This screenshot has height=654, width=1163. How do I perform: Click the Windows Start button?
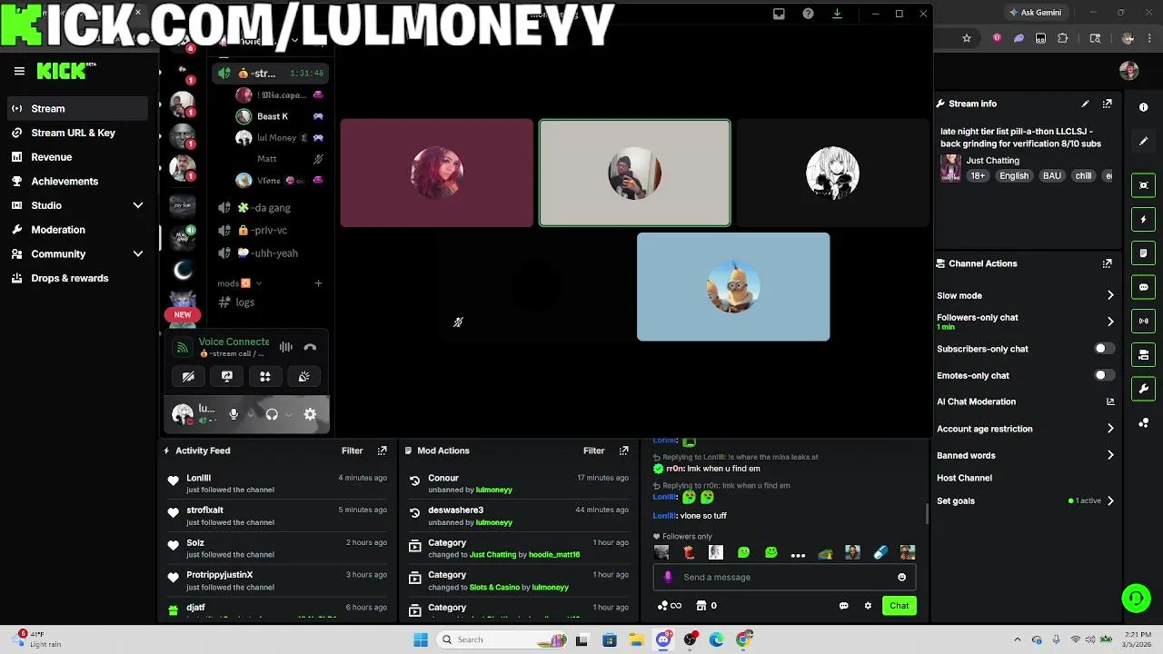(x=421, y=639)
